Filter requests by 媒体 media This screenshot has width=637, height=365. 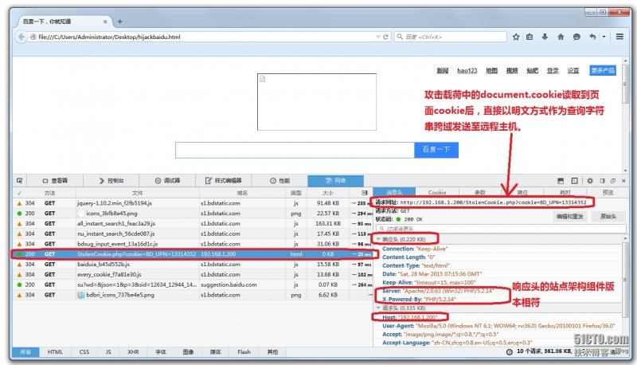pos(215,352)
